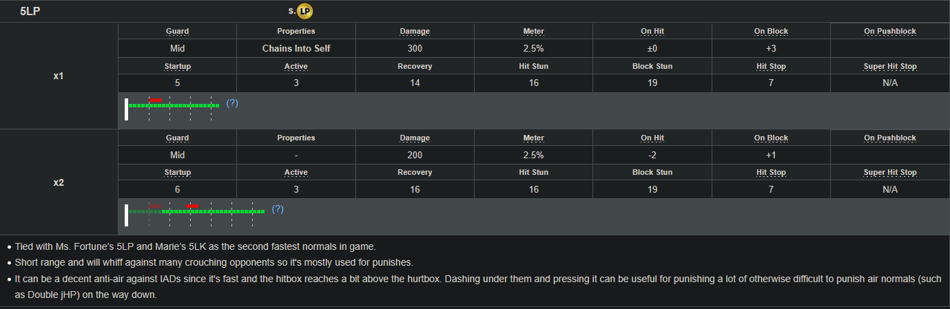950x309 pixels.
Task: Click the Chains Into Self property text
Action: 296,49
